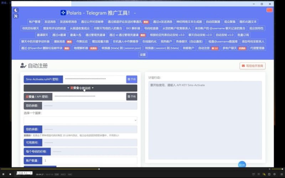This screenshot has height=178, width=285.
Task: Open the 观众聚集 menu item
Action: [x=230, y=22]
